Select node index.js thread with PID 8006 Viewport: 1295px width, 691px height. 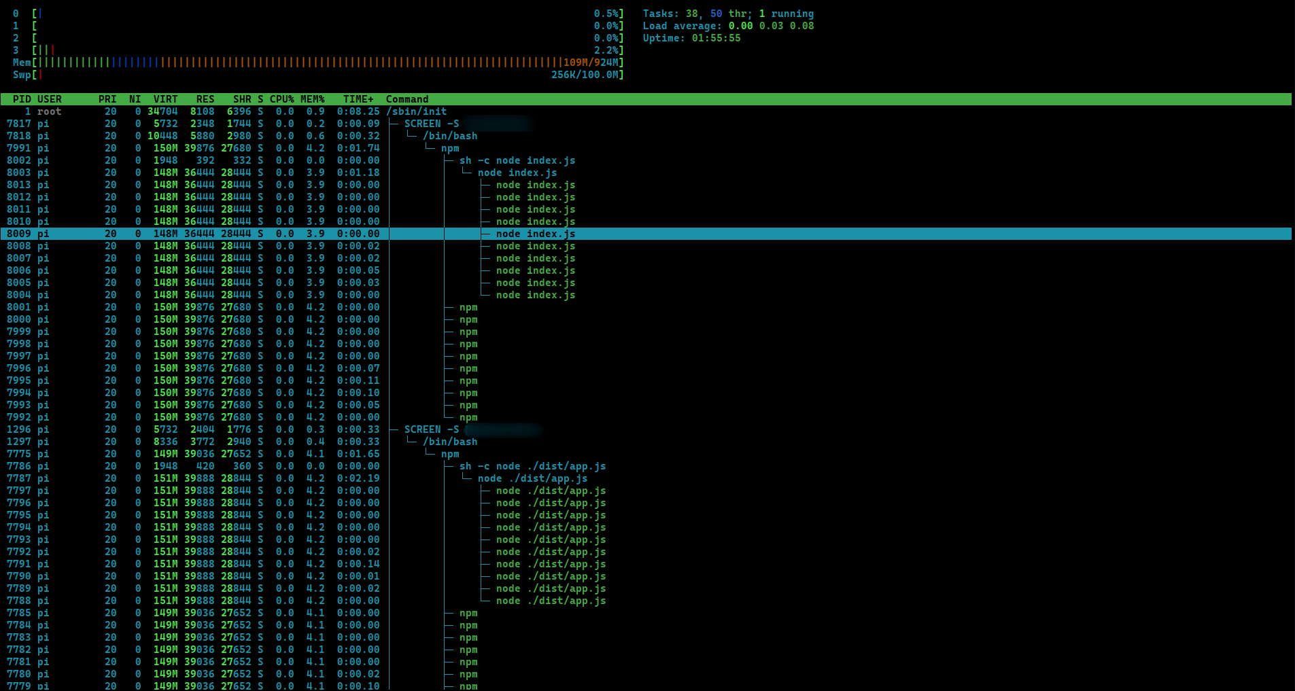point(646,270)
